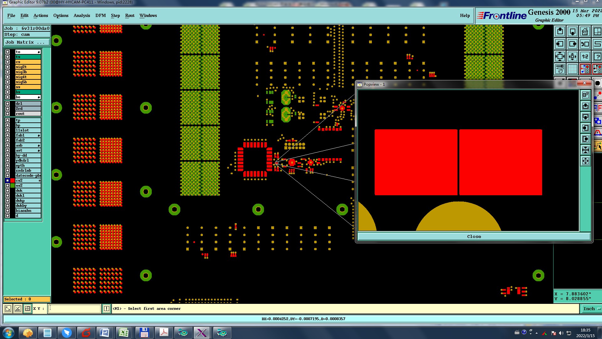Uncheck the cs2 layer checkbox

tap(8, 180)
